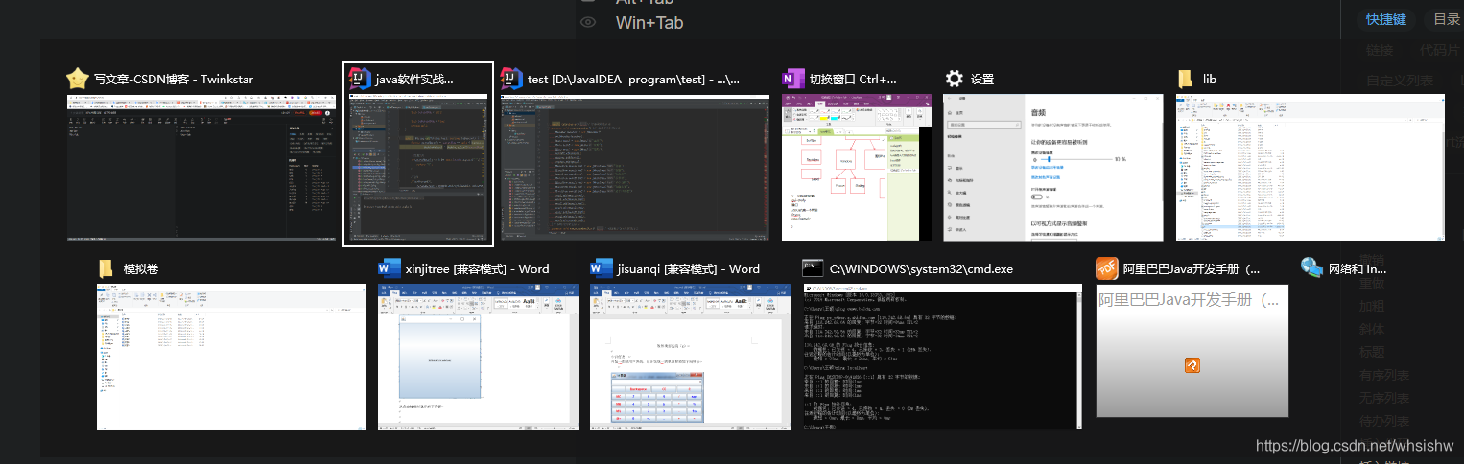The height and width of the screenshot is (464, 1464).
Task: Click the title 'C:\WINDOWS\system32\cmd.exe'
Action: [921, 269]
